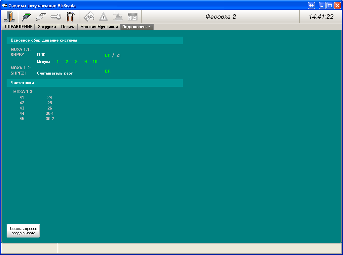Click frequency drive entry 30-2
This screenshot has width=343, height=255.
(50, 119)
